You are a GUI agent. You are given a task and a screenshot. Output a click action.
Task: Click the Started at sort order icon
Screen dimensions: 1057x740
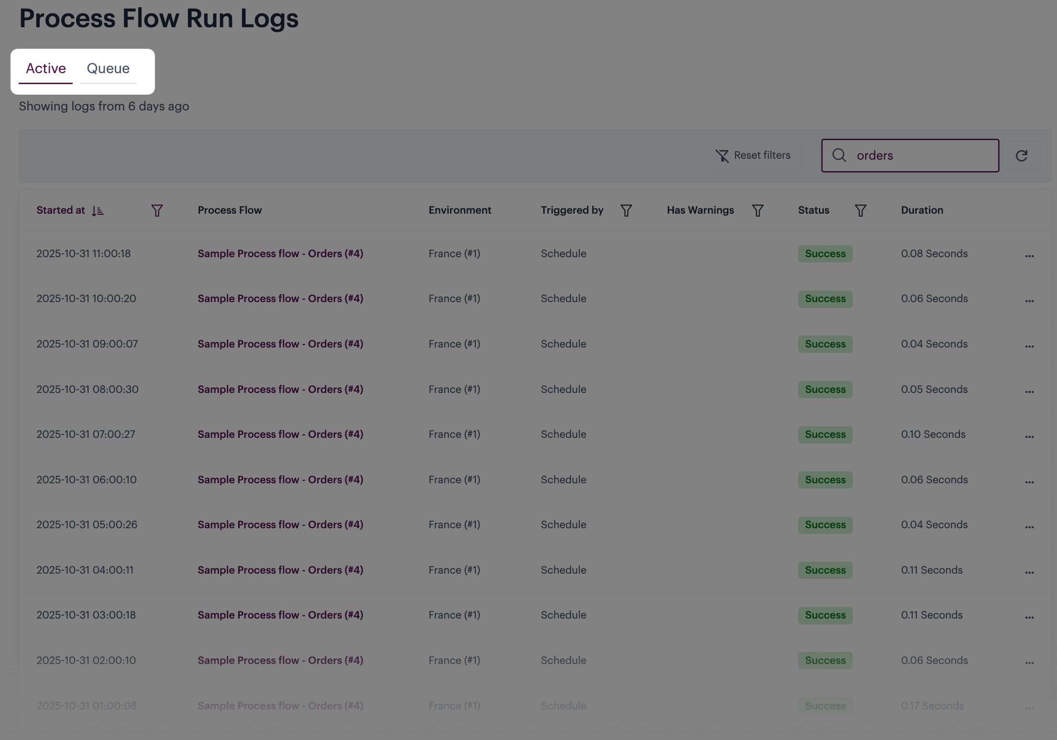coord(98,210)
